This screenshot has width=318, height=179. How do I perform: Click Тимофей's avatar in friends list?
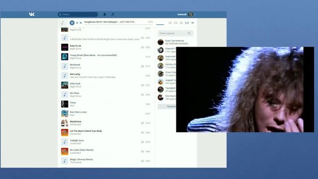[x=160, y=89]
